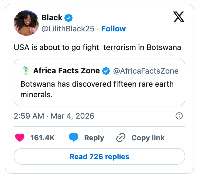The width and height of the screenshot is (200, 180).
Task: Click Africa Facts Zone's verified badge
Action: pyautogui.click(x=106, y=71)
